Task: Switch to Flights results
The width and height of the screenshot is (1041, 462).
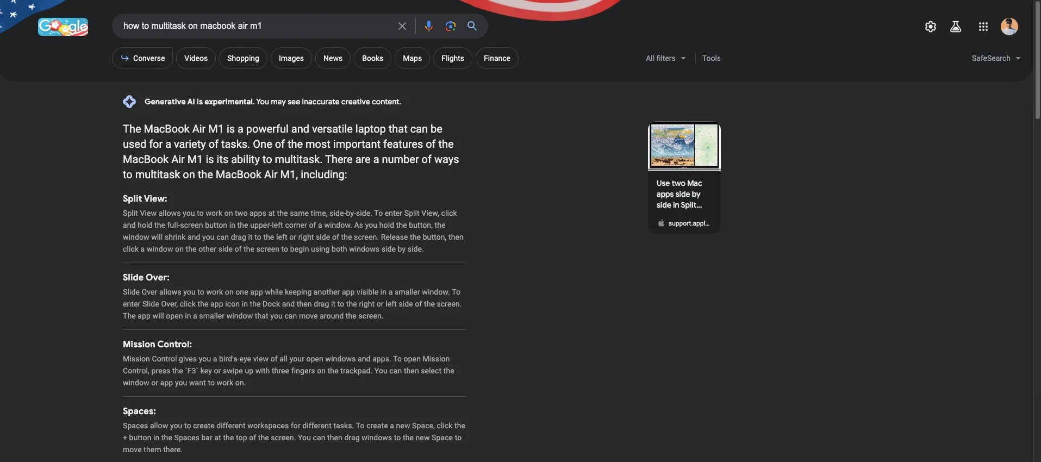Action: pos(452,58)
